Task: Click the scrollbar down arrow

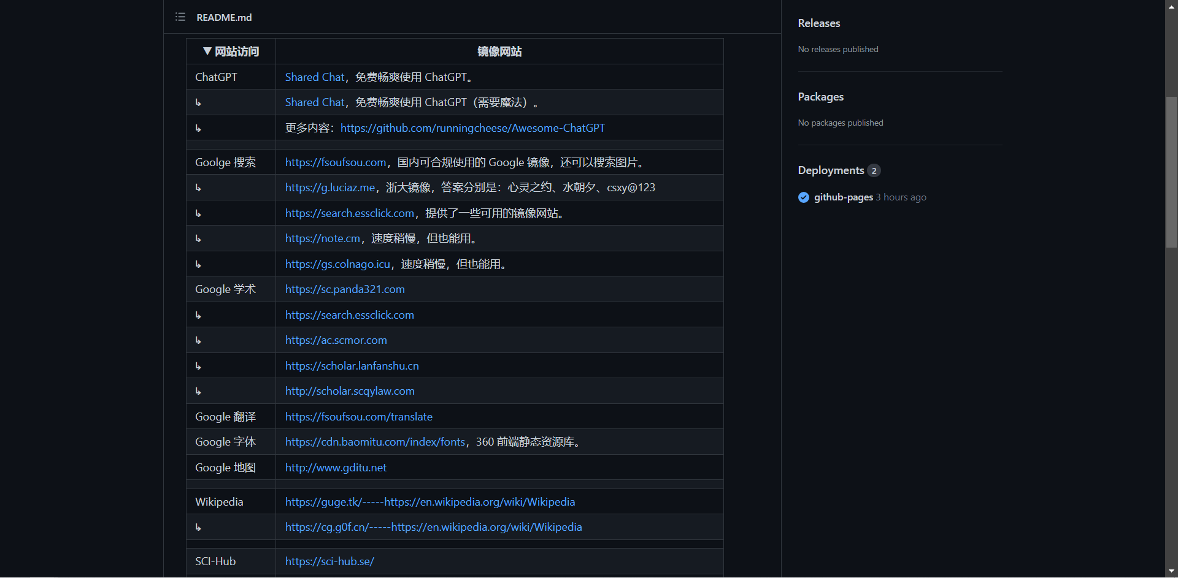Action: (x=1171, y=571)
